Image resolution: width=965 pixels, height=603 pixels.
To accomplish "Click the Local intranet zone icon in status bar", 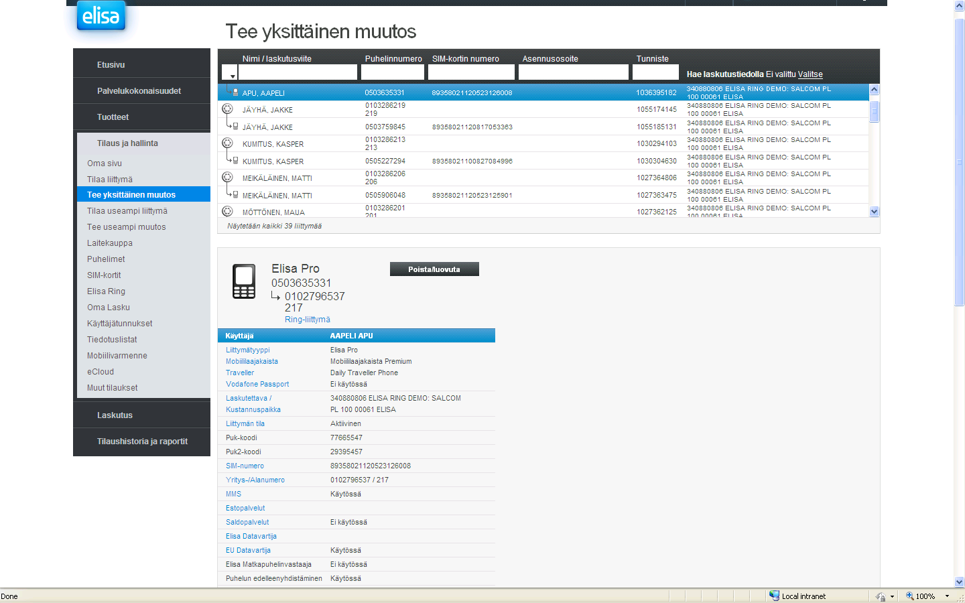I will point(774,596).
